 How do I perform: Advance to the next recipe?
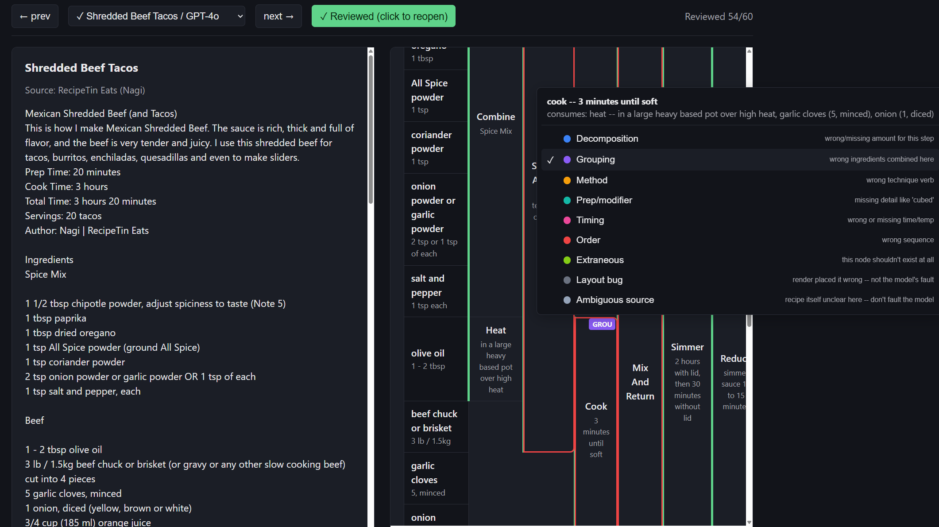(x=278, y=16)
